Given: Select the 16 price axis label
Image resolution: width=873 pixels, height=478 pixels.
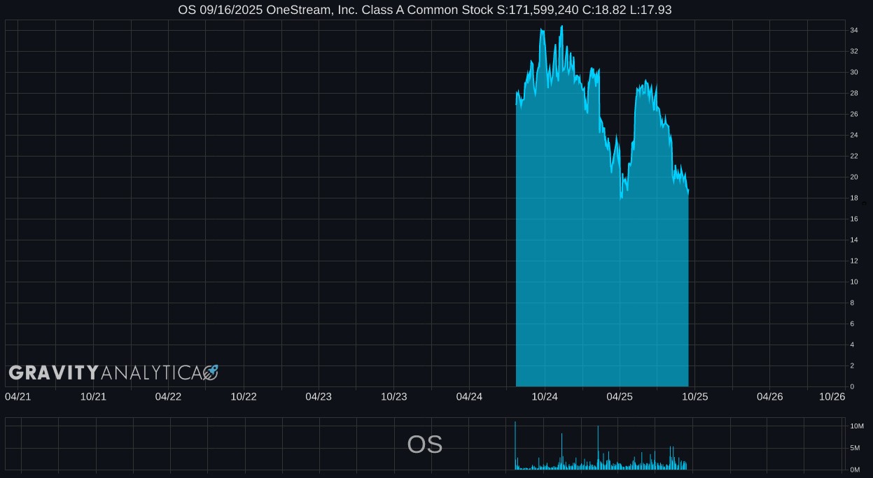Looking at the screenshot, I should (x=854, y=219).
